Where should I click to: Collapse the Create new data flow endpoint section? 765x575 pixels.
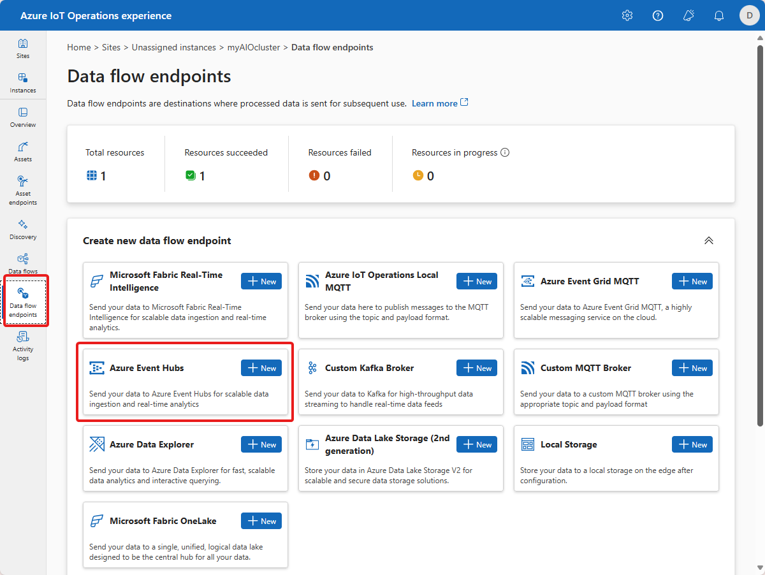(x=708, y=241)
